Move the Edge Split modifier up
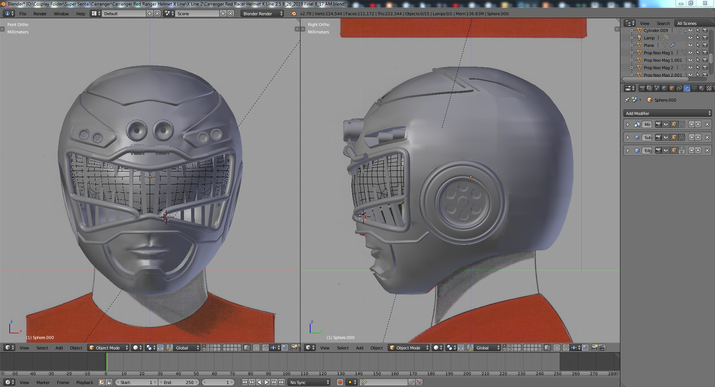Viewport: 715px width, 387px height. click(x=692, y=150)
